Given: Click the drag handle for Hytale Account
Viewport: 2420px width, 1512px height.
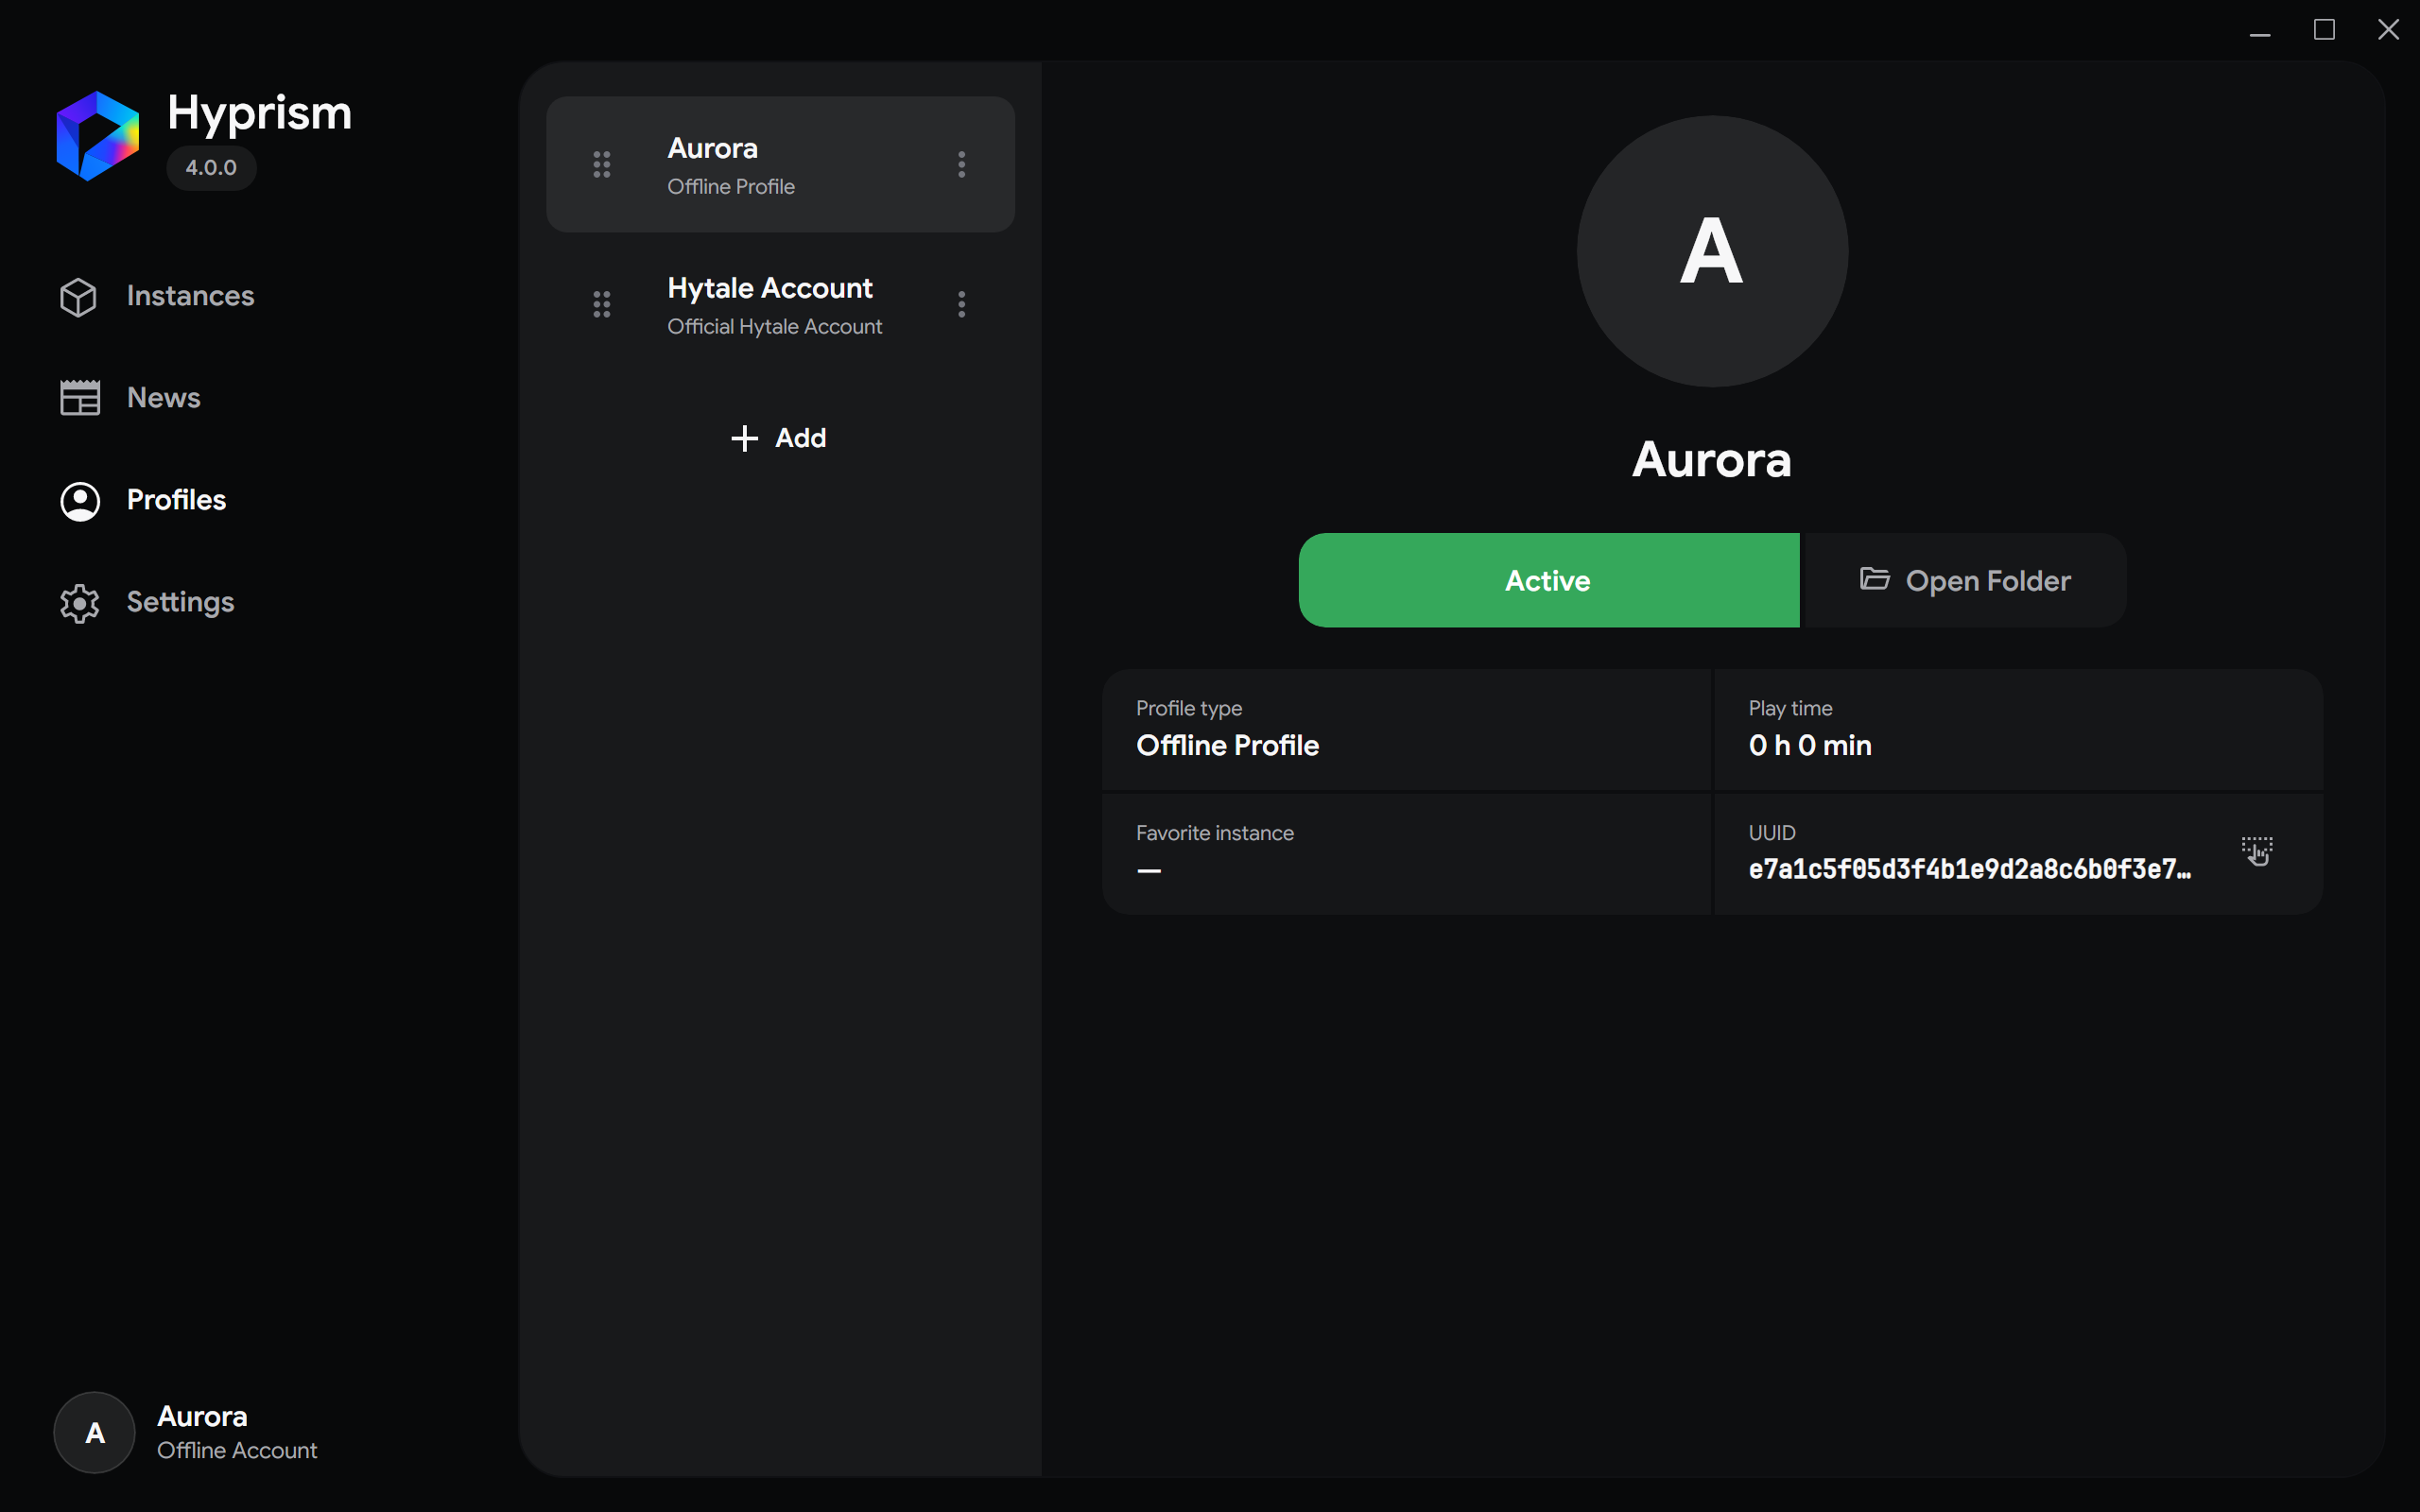Looking at the screenshot, I should pos(601,305).
